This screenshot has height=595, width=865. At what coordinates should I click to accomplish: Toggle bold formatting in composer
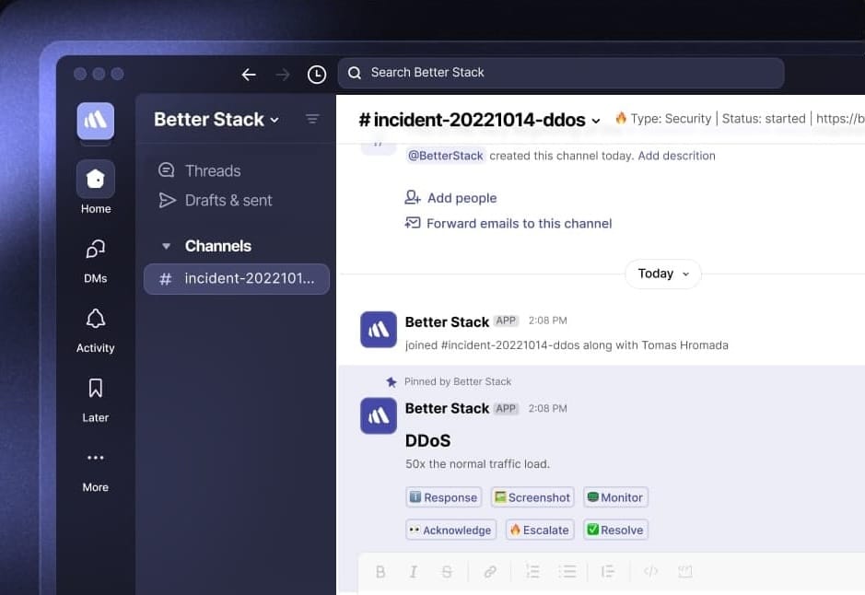[380, 572]
